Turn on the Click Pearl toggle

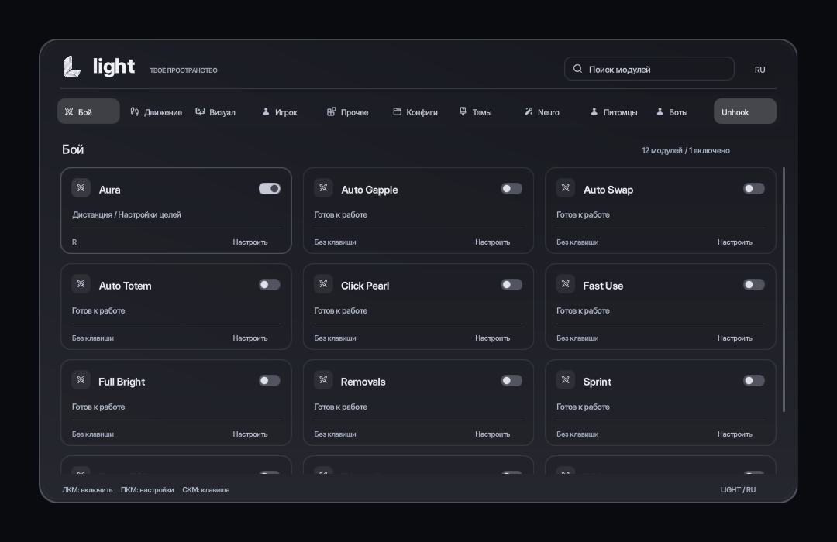point(511,285)
